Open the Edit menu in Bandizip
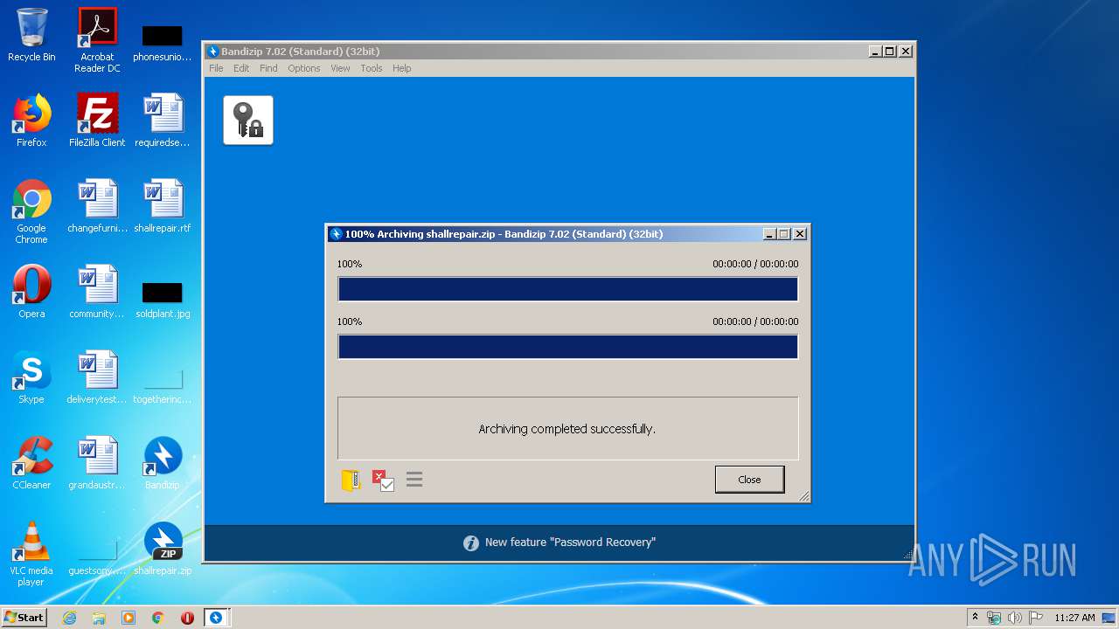The image size is (1119, 629). [x=241, y=68]
